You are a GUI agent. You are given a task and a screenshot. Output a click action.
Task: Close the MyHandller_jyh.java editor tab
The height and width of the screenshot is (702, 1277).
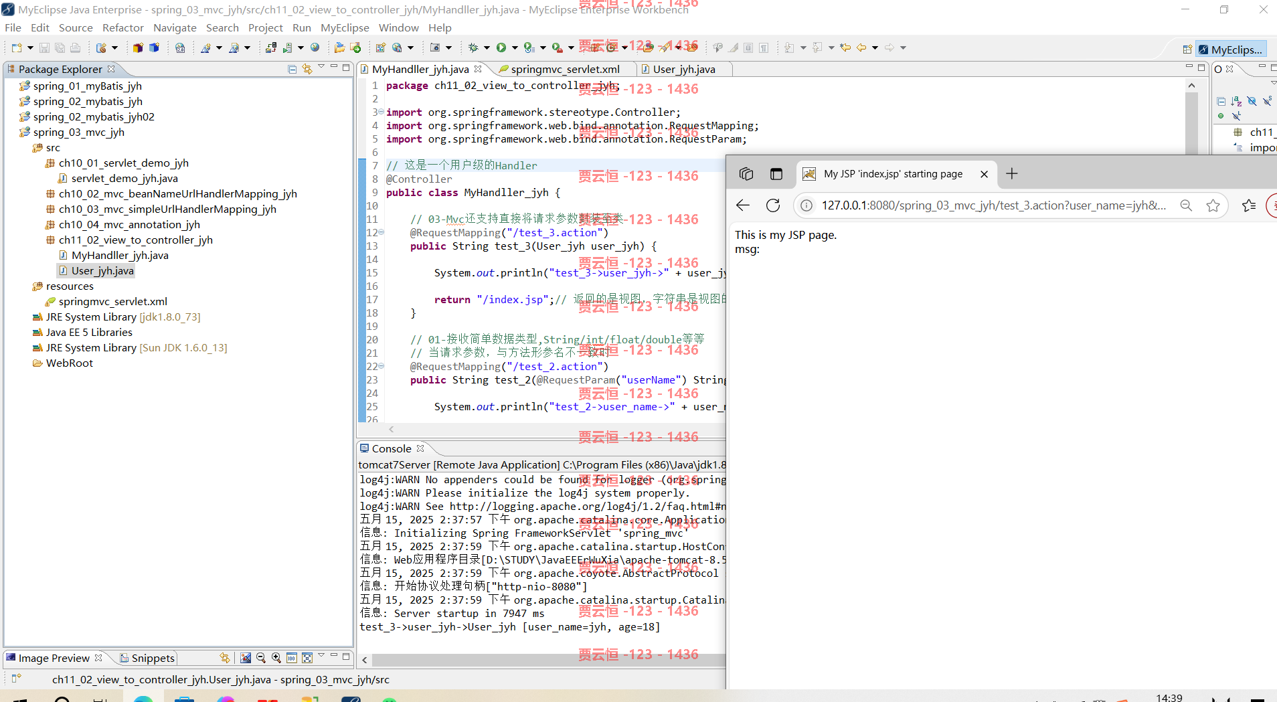tap(478, 69)
